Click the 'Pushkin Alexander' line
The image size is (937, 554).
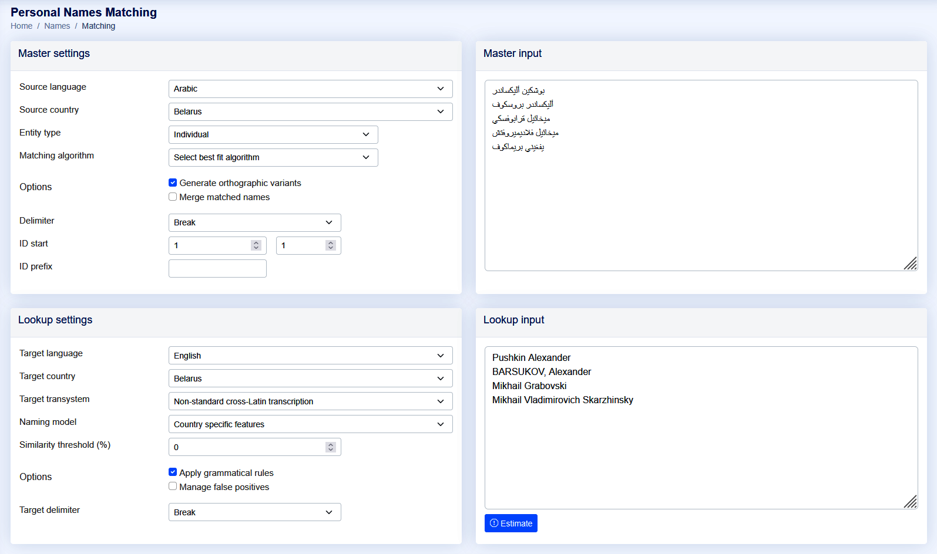click(531, 357)
